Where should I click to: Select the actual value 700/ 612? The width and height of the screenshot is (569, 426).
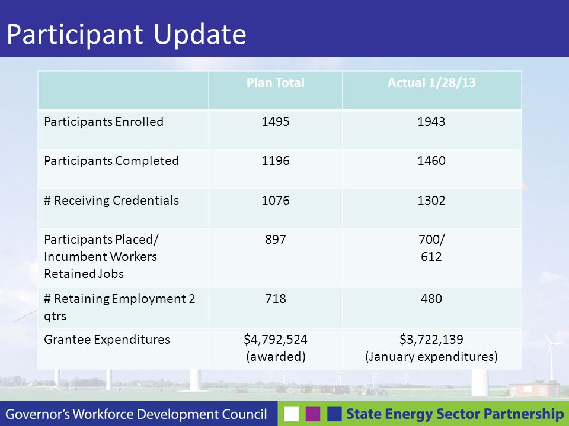pos(431,248)
